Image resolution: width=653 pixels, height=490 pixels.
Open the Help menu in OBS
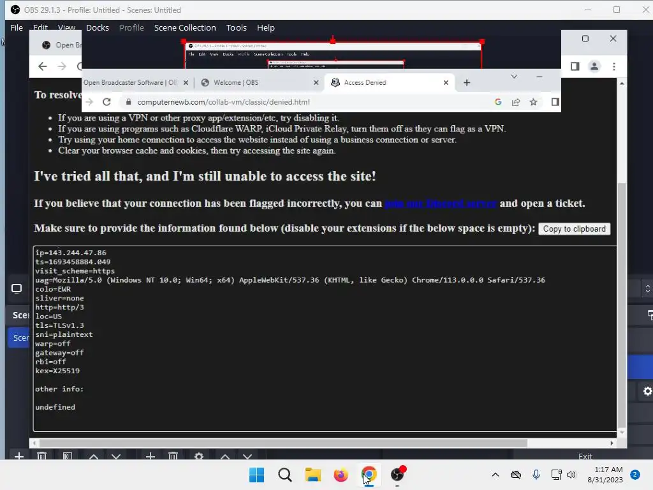point(265,27)
